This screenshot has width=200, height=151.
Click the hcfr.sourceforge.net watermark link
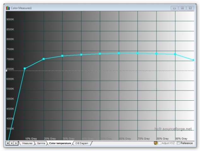tap(173, 129)
